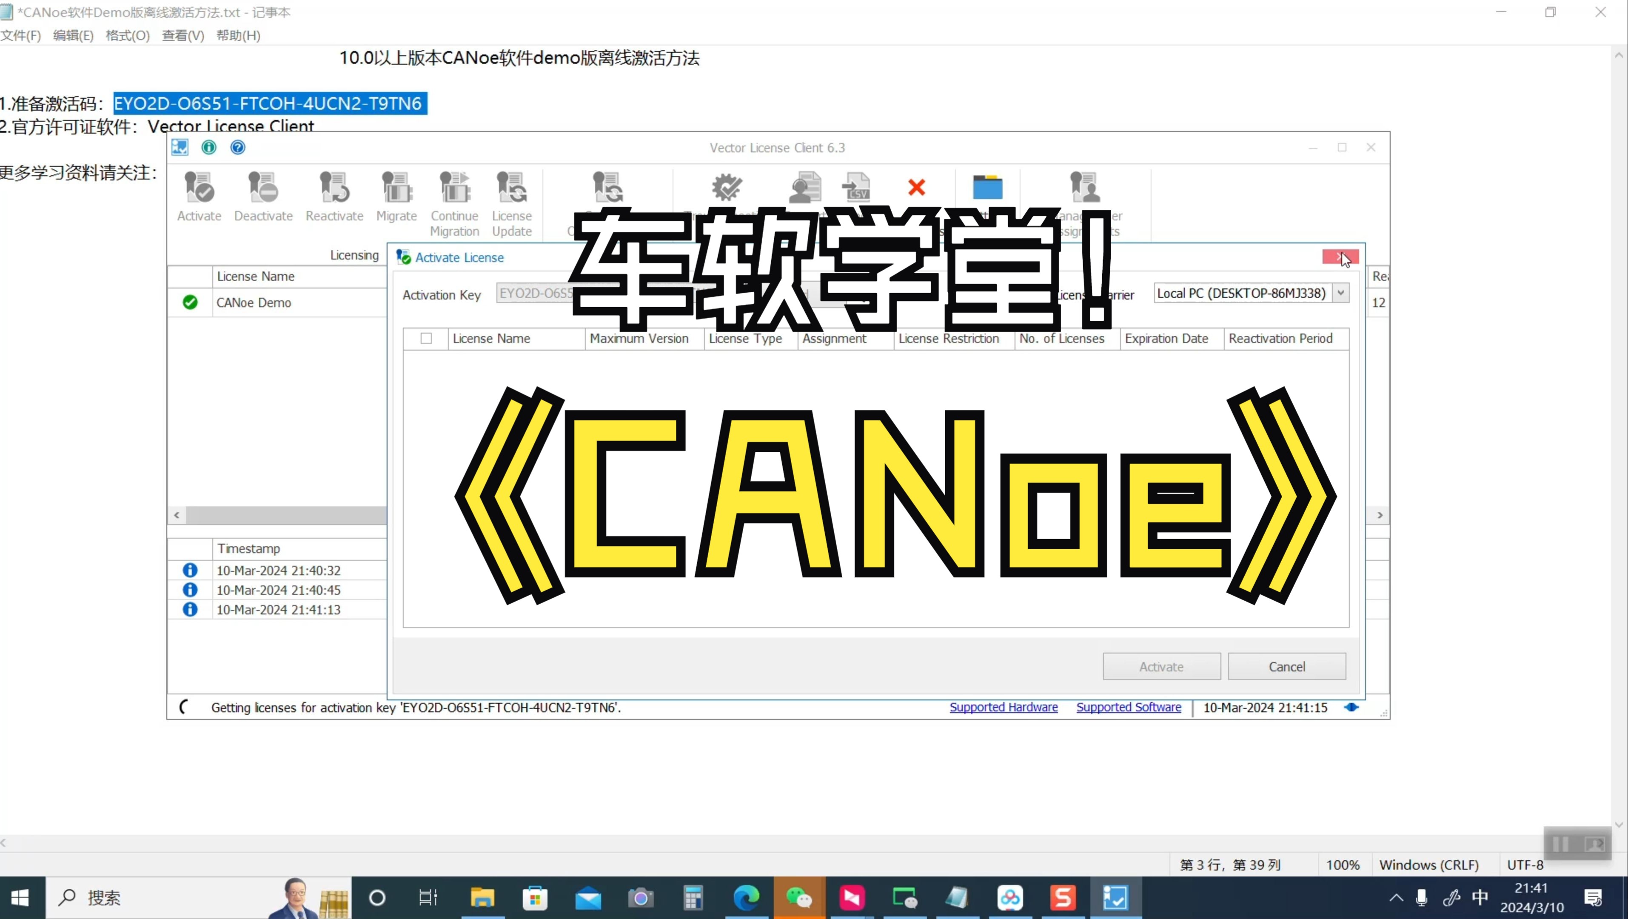
Task: Toggle select-all checkbox in license table header
Action: point(427,339)
